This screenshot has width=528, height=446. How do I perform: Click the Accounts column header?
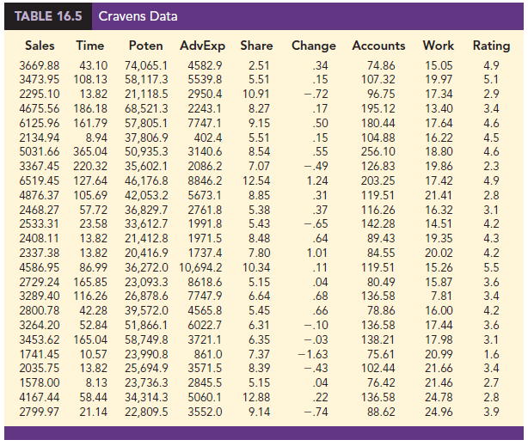tap(378, 45)
